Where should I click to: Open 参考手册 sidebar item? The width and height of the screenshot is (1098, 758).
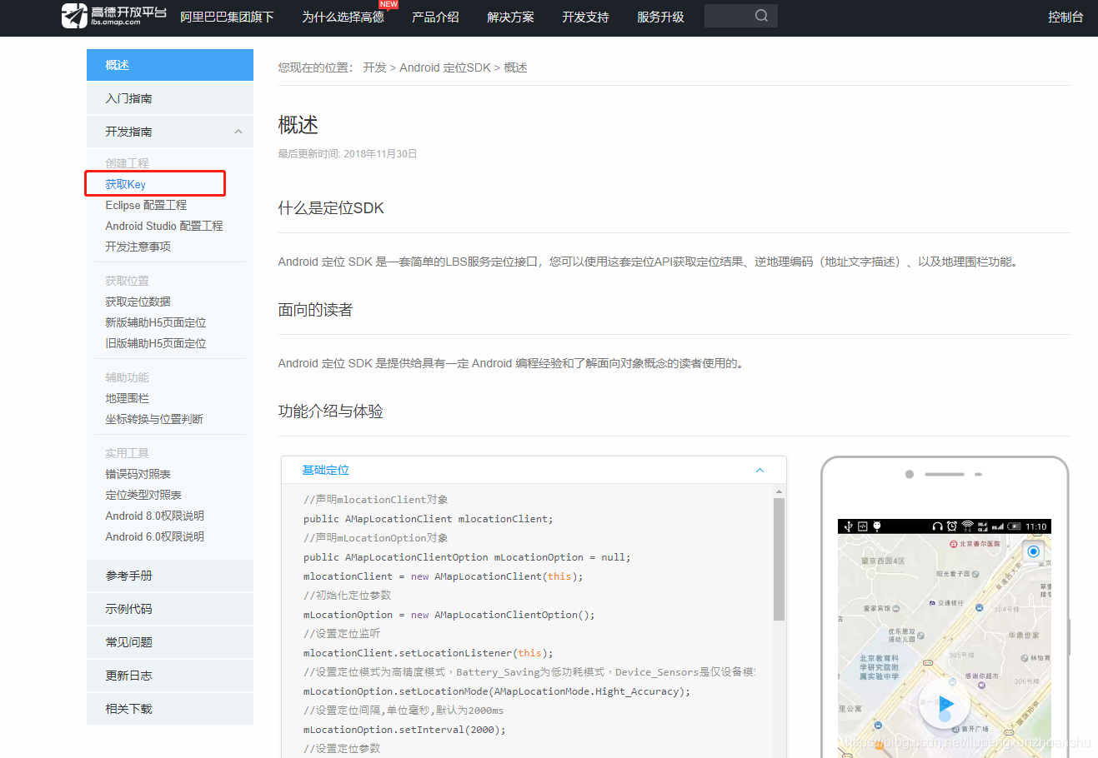click(170, 576)
